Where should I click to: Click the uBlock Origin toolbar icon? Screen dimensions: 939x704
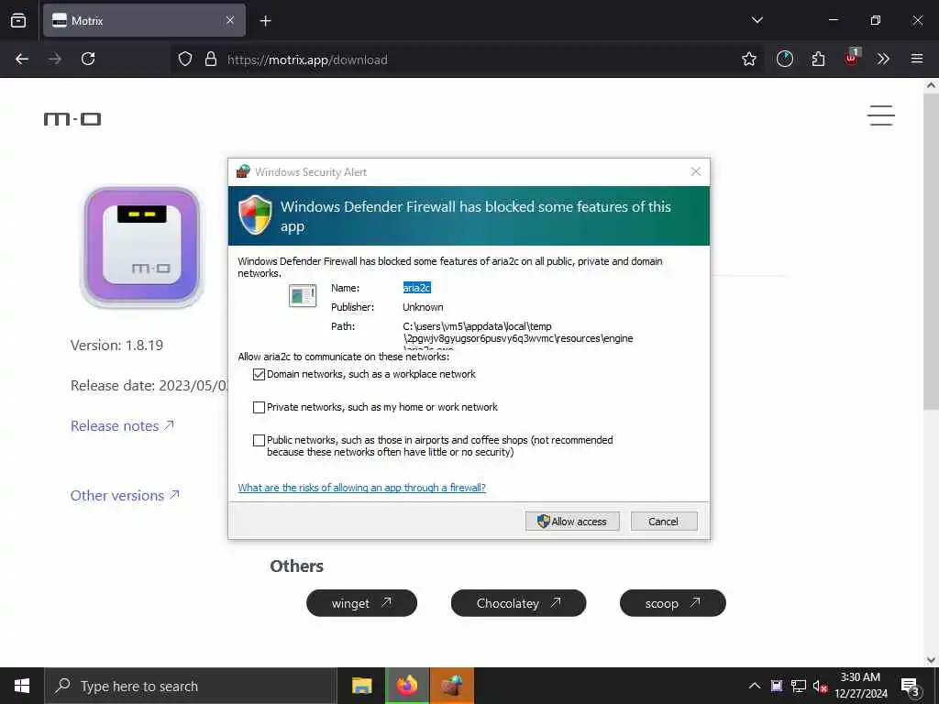pos(852,58)
